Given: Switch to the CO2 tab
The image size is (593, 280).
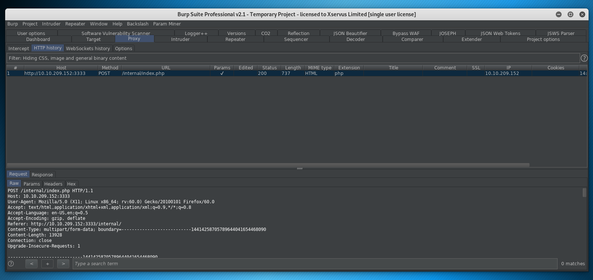Looking at the screenshot, I should (266, 33).
